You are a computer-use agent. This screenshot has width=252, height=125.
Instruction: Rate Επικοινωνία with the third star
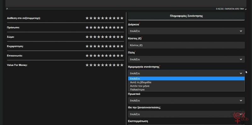click(x=95, y=56)
